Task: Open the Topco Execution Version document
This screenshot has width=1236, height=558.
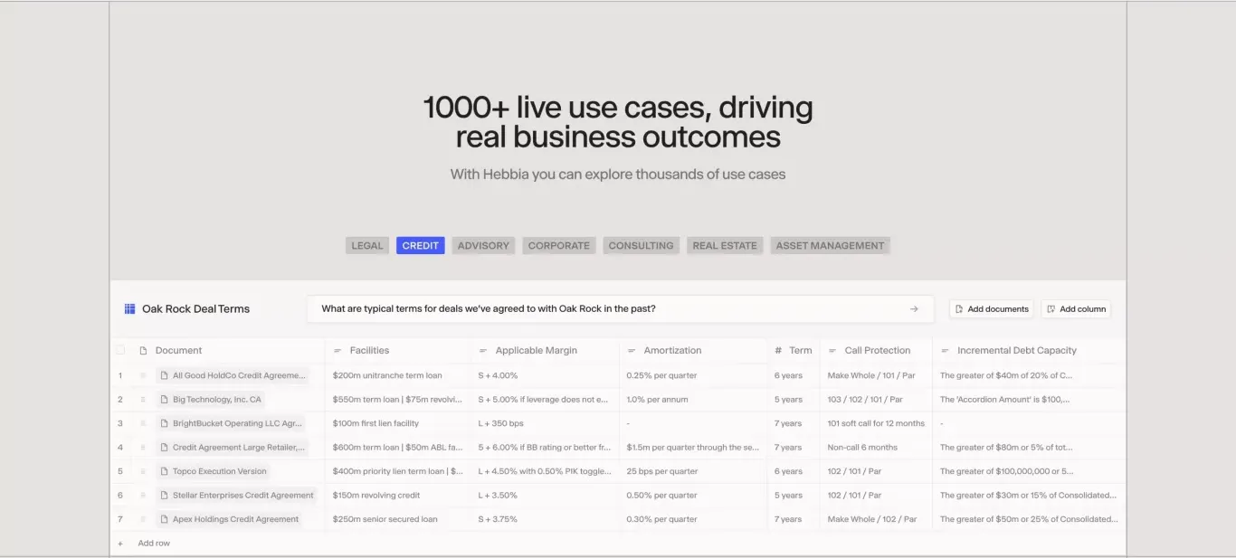Action: (x=214, y=471)
